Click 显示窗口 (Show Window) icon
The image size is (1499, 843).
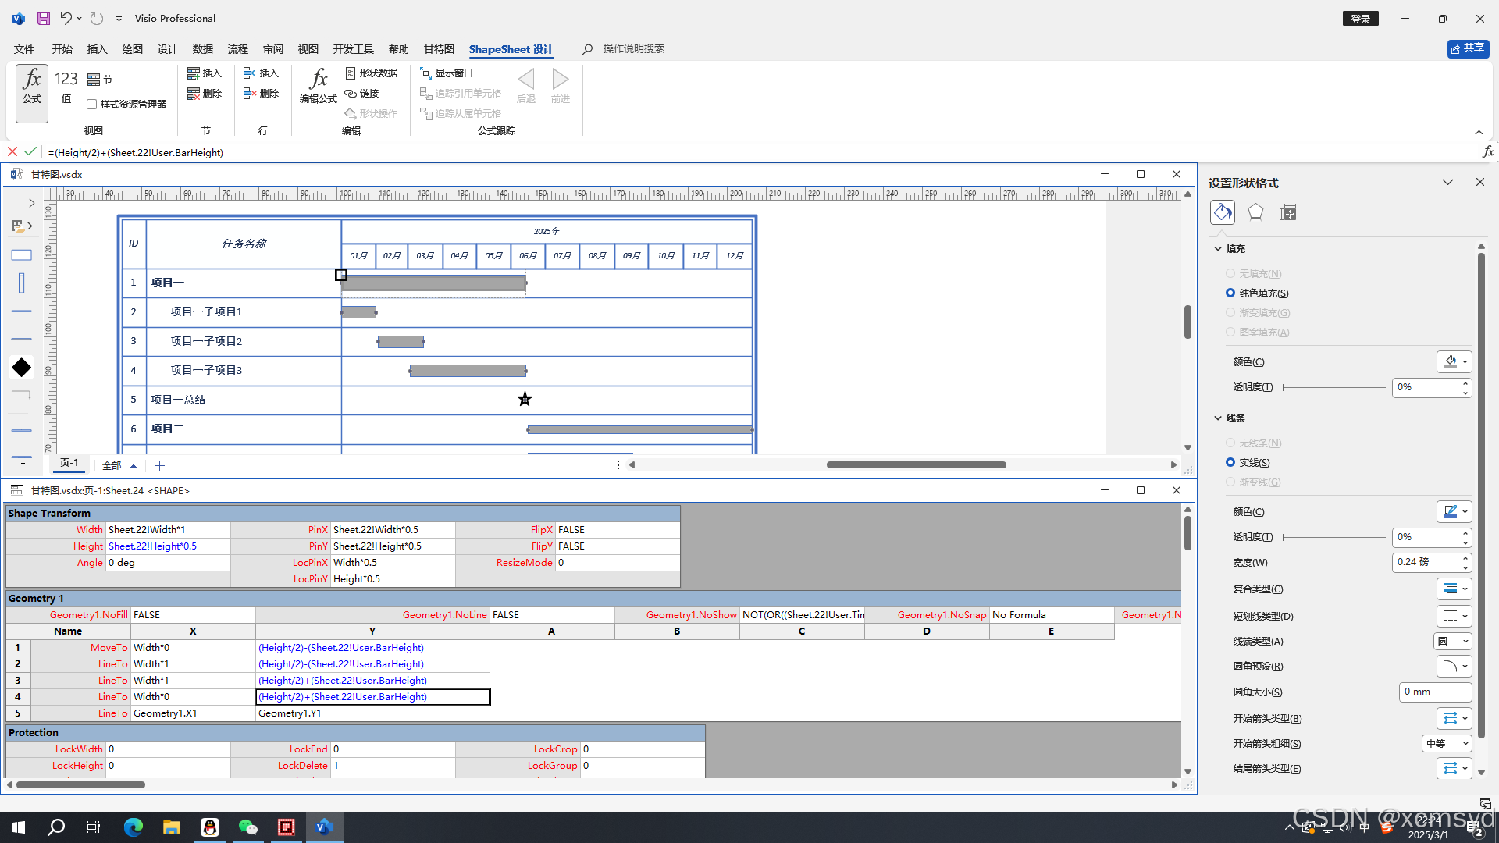[x=447, y=73]
